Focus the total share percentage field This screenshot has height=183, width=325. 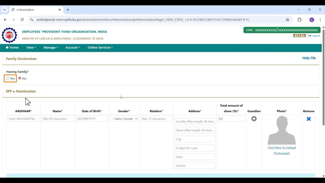click(x=231, y=119)
